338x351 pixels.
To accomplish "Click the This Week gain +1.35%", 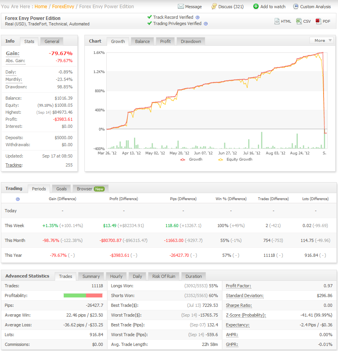I will [x=50, y=226].
